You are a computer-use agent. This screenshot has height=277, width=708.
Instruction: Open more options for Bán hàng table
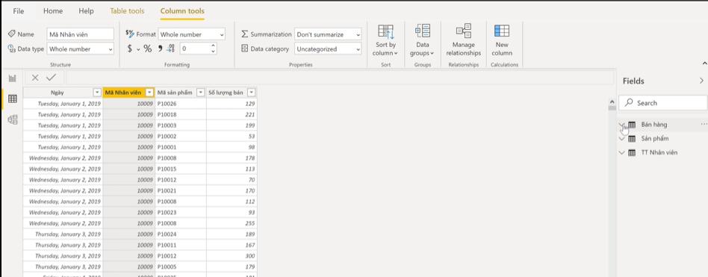tap(704, 124)
